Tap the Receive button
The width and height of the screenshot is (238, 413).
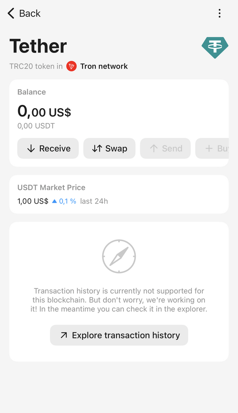point(48,148)
